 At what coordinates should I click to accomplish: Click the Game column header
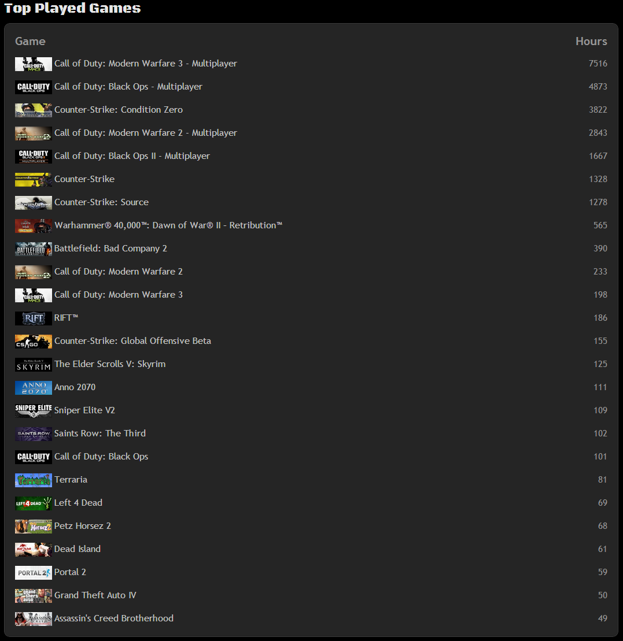click(x=30, y=41)
